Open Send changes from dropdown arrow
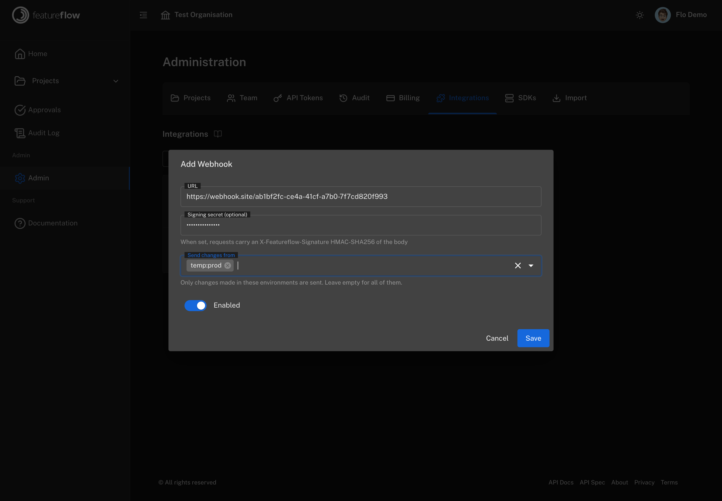Screen dimensions: 722x501 click(531, 266)
